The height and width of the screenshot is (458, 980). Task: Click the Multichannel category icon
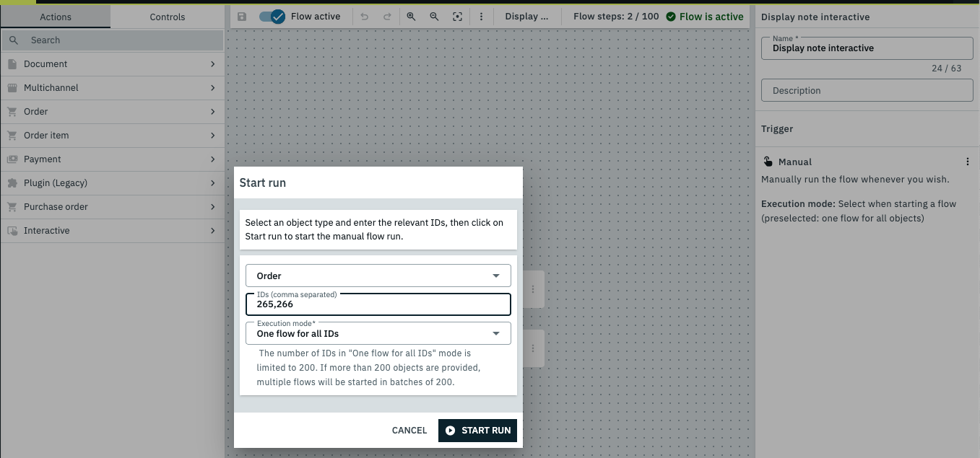pos(12,88)
